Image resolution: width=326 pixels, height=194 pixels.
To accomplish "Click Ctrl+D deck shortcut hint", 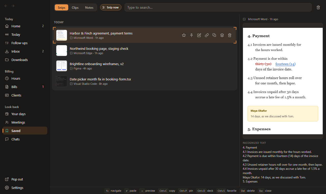I will click(x=205, y=191).
